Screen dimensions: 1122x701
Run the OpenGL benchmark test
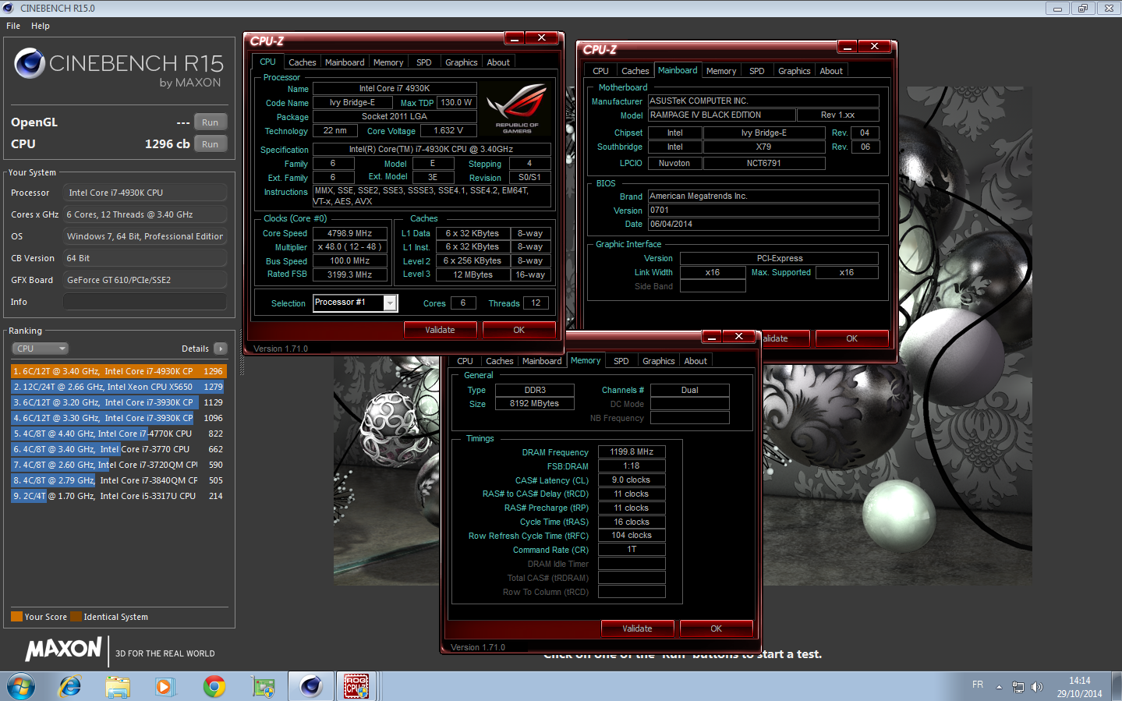[210, 122]
